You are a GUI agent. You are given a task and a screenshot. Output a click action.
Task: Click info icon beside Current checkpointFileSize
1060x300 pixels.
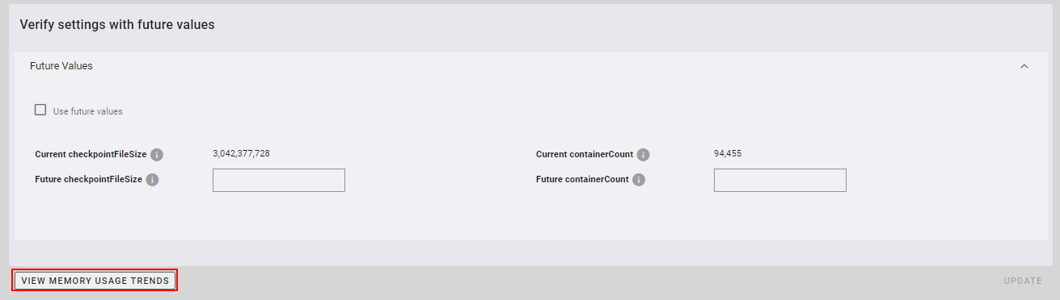click(157, 155)
